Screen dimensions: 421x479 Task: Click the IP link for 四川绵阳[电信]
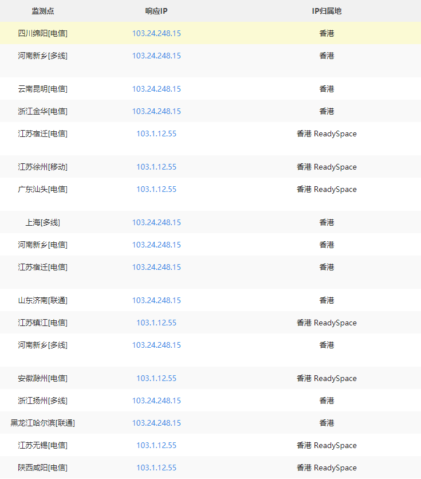click(x=156, y=33)
